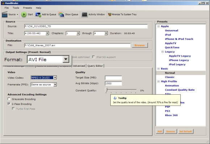
Task: Click the Add preset button
Action: pos(160,131)
